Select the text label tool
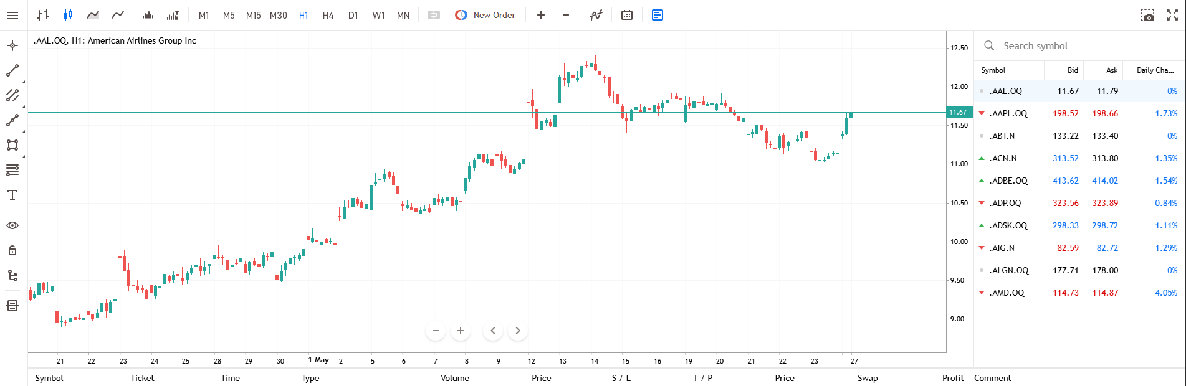Screen dimensions: 1186x386 click(12, 195)
